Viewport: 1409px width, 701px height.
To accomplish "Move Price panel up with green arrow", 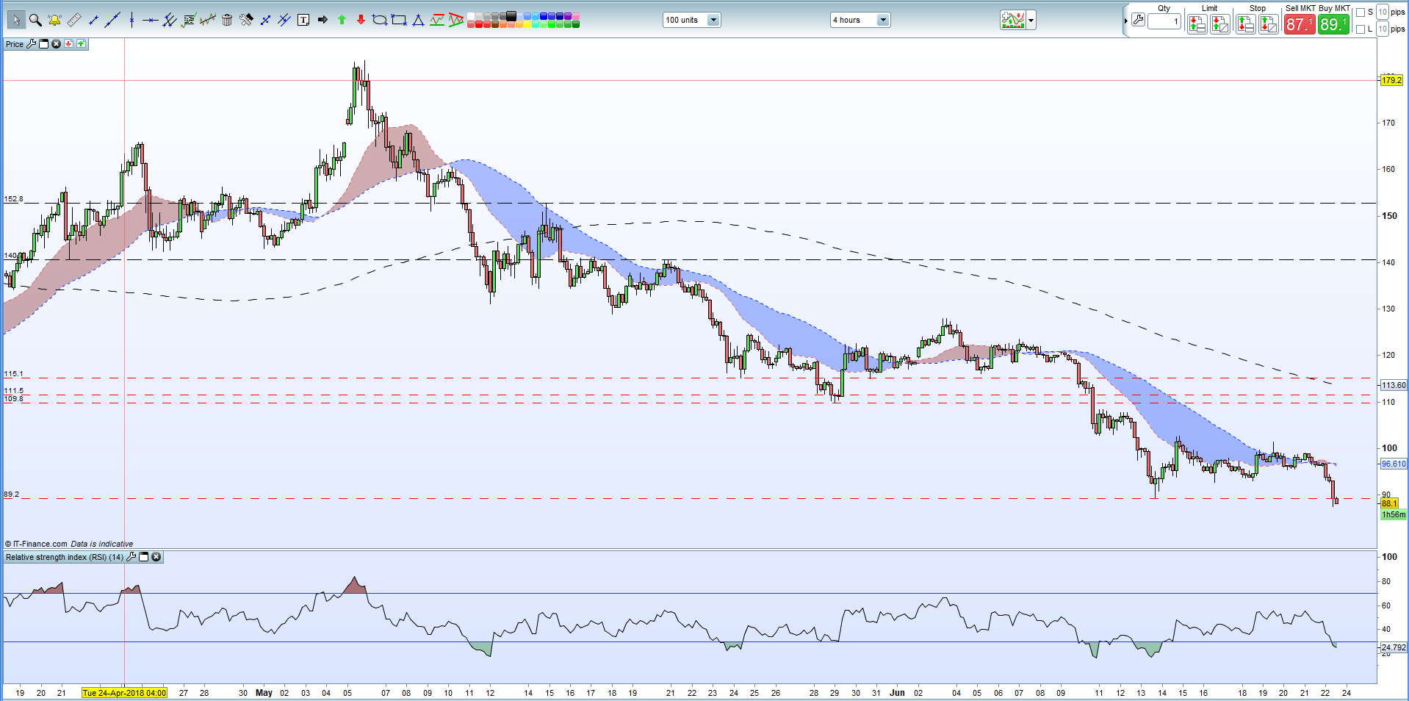I will (x=81, y=44).
